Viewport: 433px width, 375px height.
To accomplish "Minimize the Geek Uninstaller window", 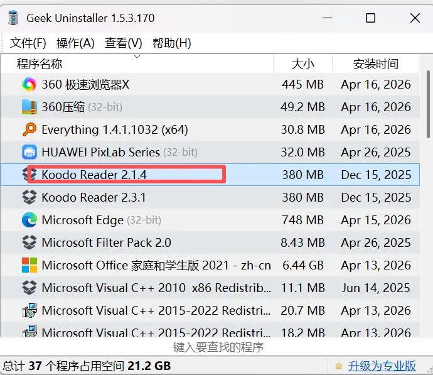I will (x=327, y=18).
